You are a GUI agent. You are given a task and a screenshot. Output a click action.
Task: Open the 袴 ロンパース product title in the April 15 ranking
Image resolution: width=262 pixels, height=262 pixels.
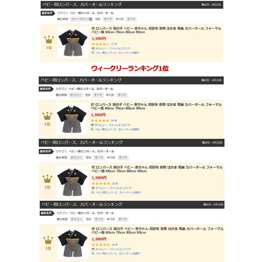pos(156,107)
